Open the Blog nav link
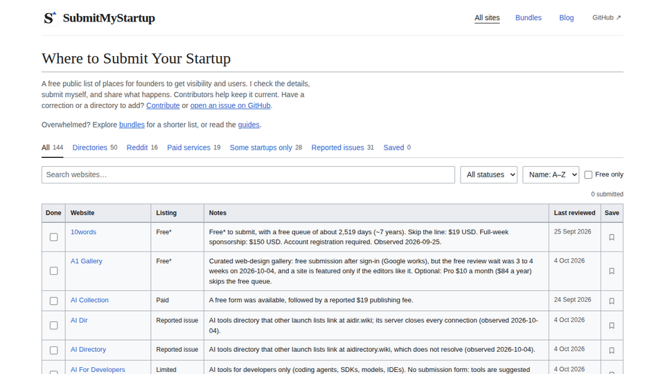The image size is (665, 374). [x=566, y=18]
